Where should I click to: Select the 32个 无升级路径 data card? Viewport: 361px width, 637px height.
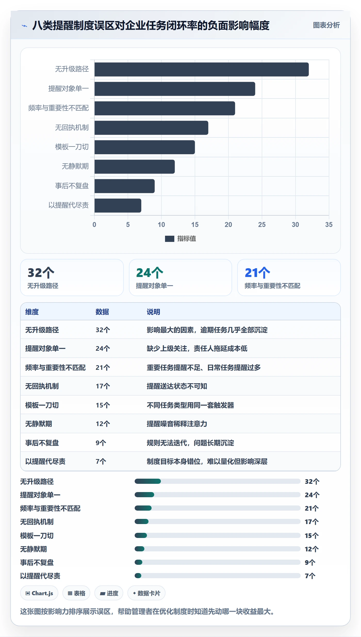tap(72, 277)
